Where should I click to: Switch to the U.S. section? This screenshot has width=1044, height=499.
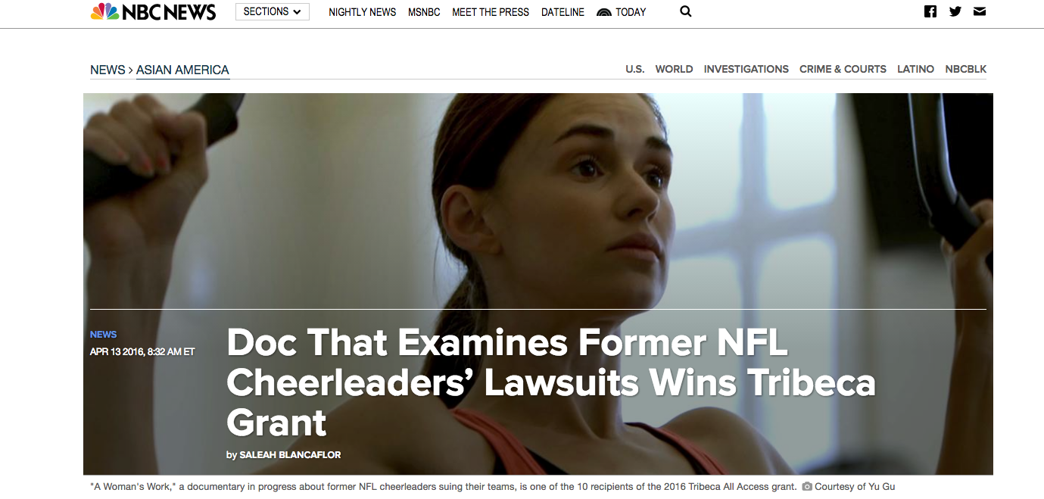click(635, 69)
